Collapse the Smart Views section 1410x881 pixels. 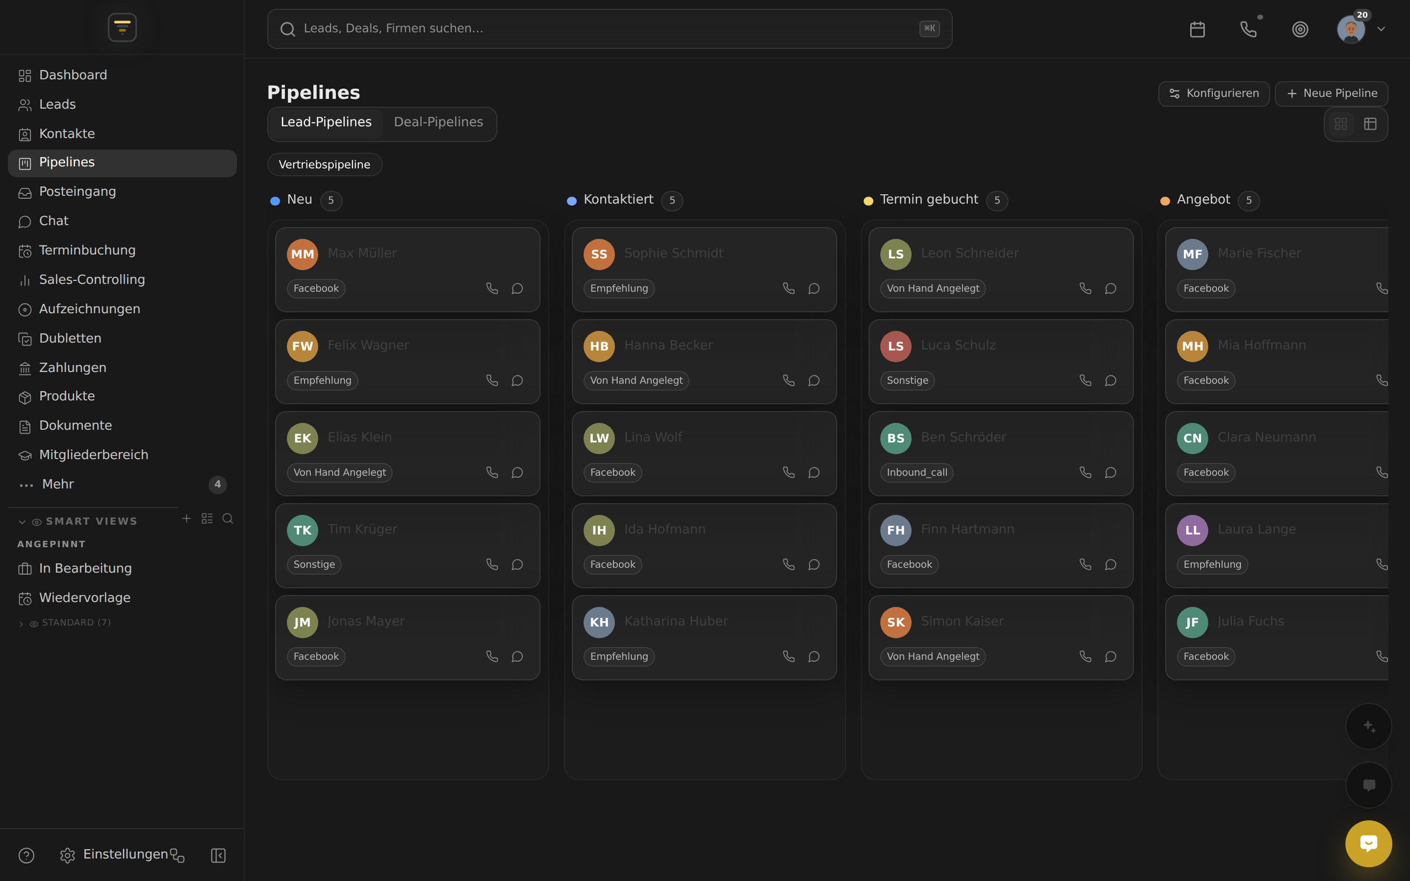pyautogui.click(x=22, y=521)
